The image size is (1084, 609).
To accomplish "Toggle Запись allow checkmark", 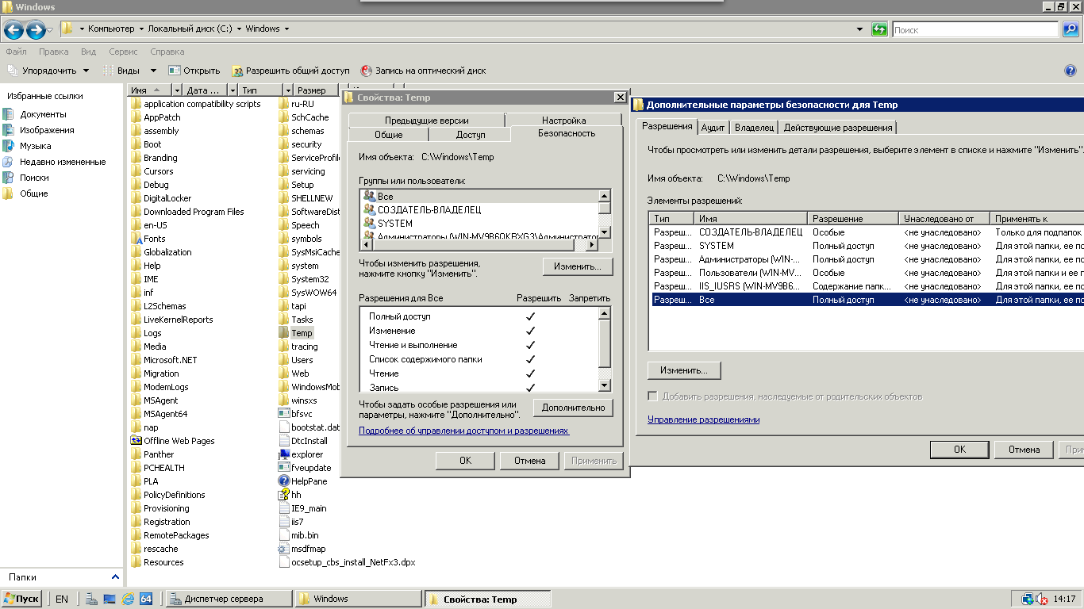I will point(530,387).
